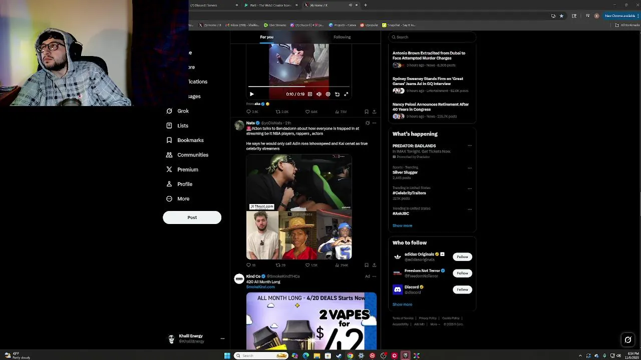Like the video post with 64K likes

click(x=311, y=111)
